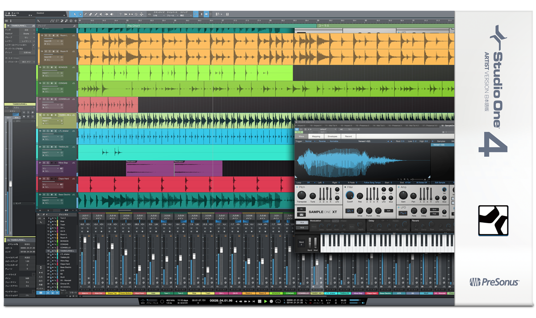Image resolution: width=536 pixels, height=318 pixels.
Task: Solo the CONGAS track
Action: pos(48,83)
